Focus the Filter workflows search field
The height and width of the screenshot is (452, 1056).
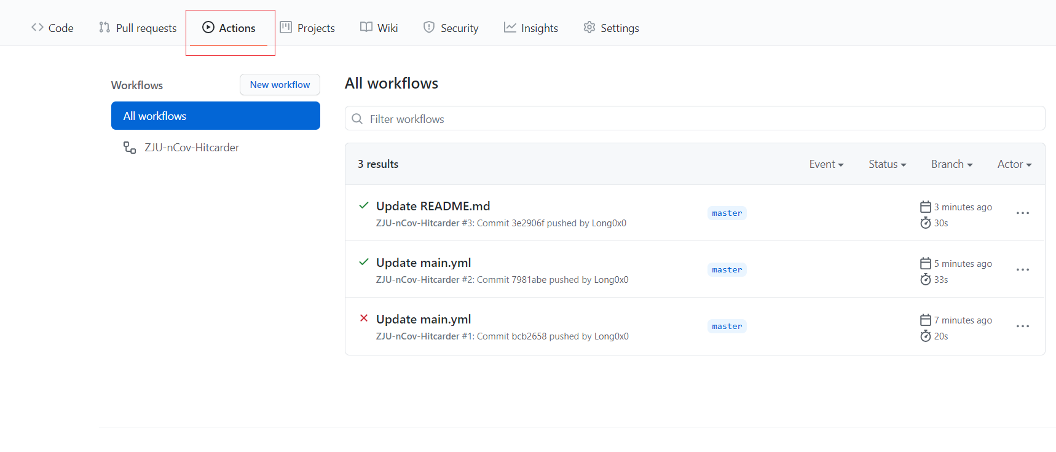(x=695, y=119)
